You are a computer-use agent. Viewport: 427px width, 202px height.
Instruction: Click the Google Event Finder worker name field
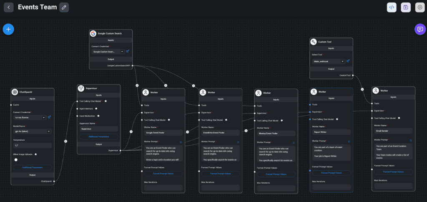(x=163, y=133)
